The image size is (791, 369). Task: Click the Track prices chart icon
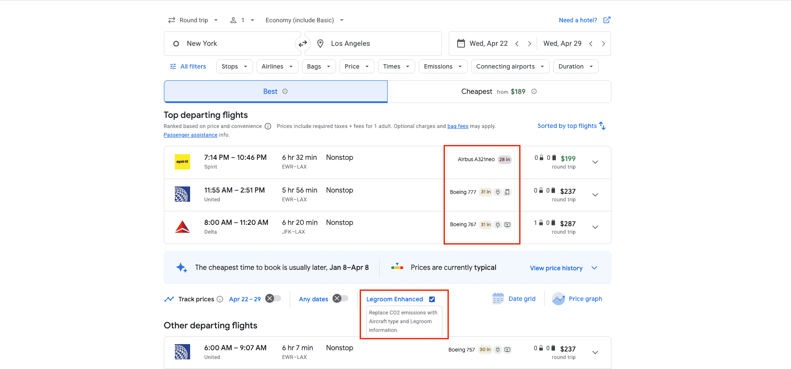point(169,299)
